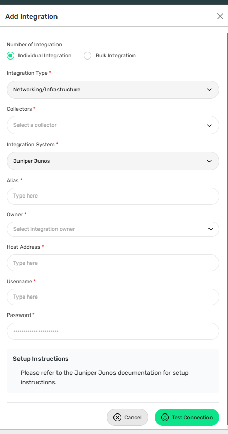Screen dimensions: 228x434
Task: Click the download arrow icon on Test Connection
Action: [165, 417]
